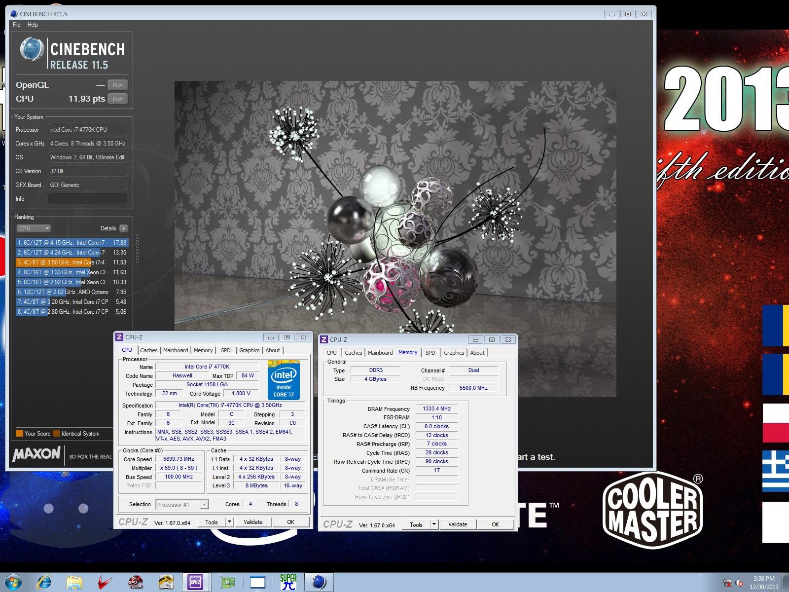The height and width of the screenshot is (592, 789).
Task: Select ranking row 5 Intel Xeon 10.33
Action: pyautogui.click(x=72, y=282)
